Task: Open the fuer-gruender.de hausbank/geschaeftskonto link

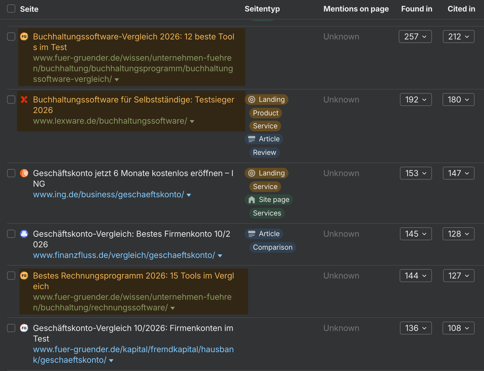Action: click(133, 355)
